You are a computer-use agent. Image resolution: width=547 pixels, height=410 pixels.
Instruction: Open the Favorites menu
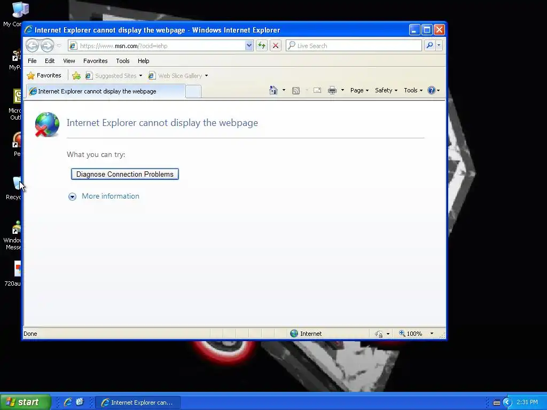pyautogui.click(x=95, y=61)
